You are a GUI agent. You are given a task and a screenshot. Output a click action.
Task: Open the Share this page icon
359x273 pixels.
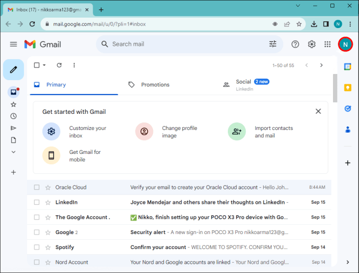287,24
